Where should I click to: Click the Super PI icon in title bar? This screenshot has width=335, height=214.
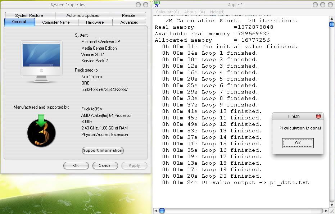point(157,5)
